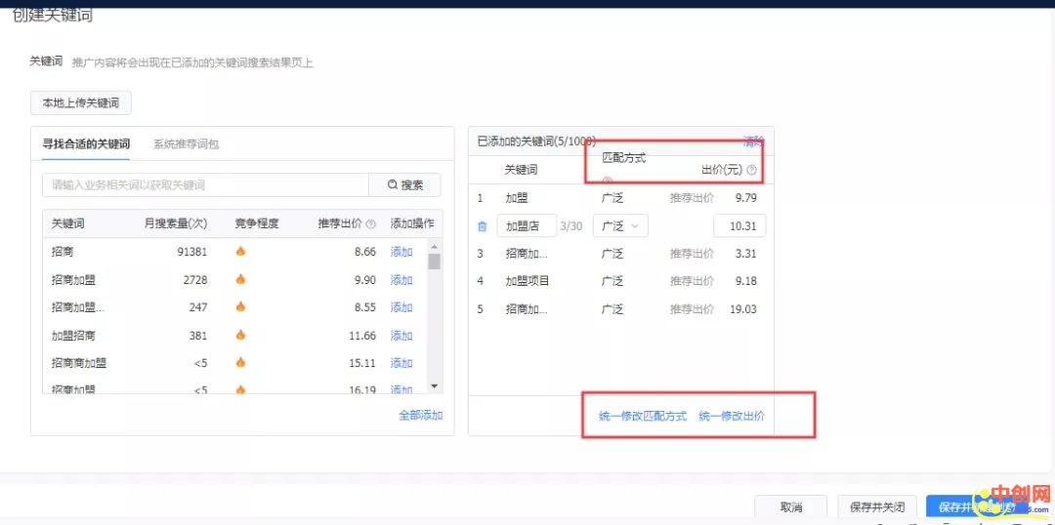Click the flame icon in 加盟招商 row
Screen dimensions: 1055x525
click(x=240, y=336)
